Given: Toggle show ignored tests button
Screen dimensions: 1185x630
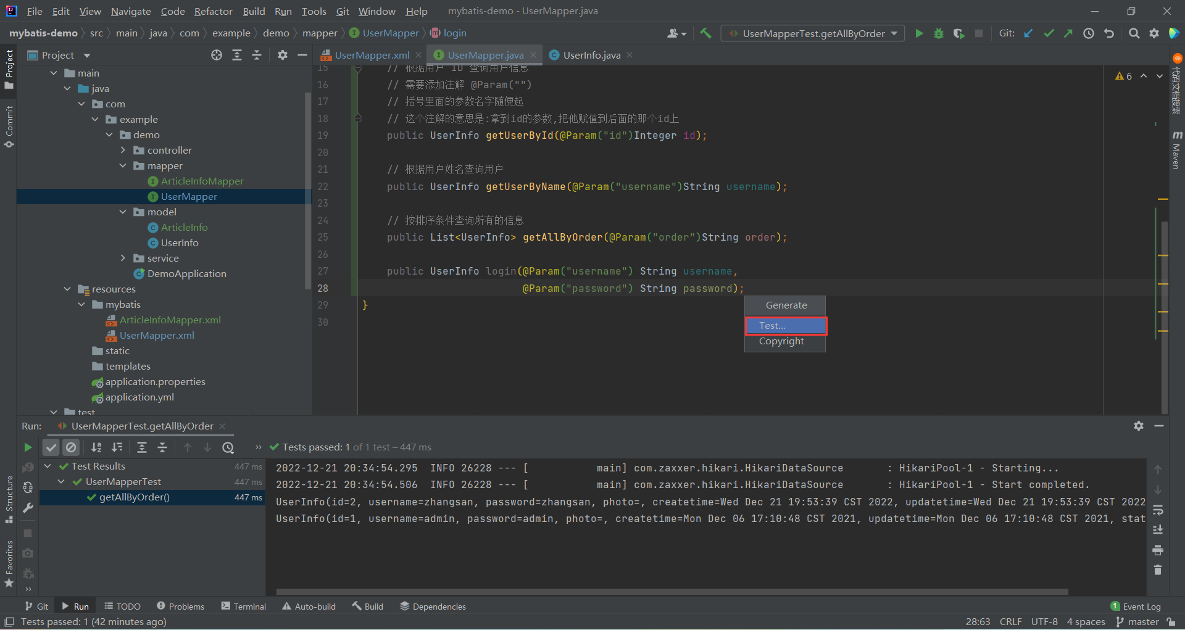Looking at the screenshot, I should coord(72,447).
